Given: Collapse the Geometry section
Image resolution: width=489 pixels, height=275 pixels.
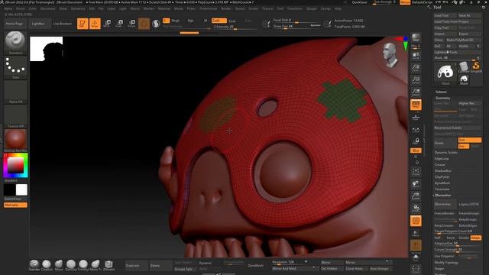Looking at the screenshot, I should [x=443, y=98].
